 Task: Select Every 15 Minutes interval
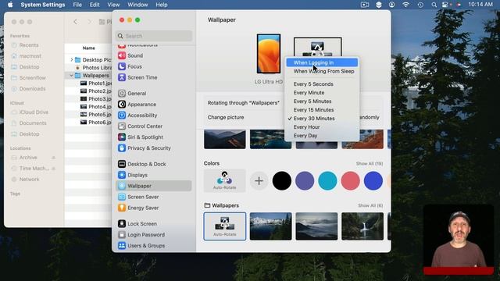click(x=322, y=110)
